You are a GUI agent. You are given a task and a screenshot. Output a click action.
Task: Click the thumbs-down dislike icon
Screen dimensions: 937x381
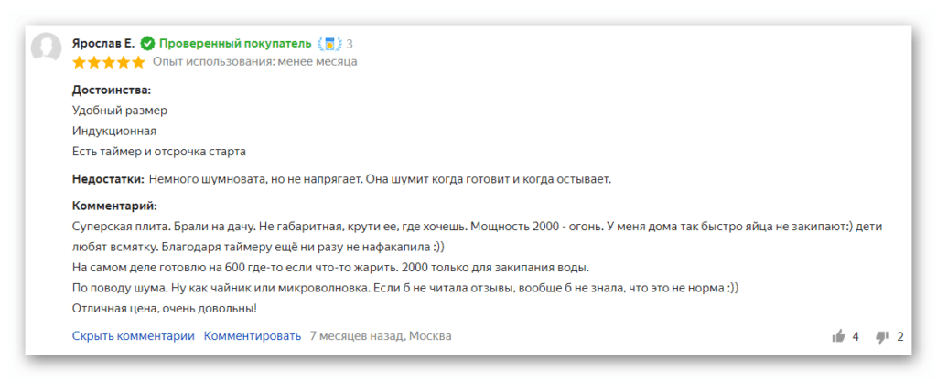[x=882, y=337]
